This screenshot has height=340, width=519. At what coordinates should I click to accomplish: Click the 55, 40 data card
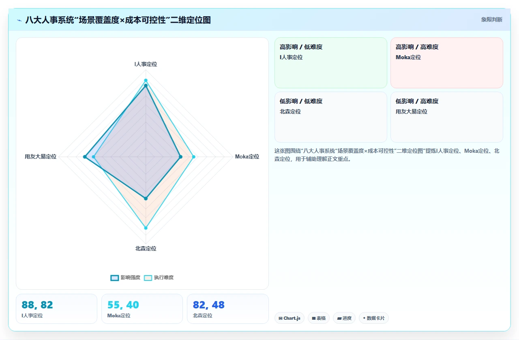pyautogui.click(x=142, y=309)
